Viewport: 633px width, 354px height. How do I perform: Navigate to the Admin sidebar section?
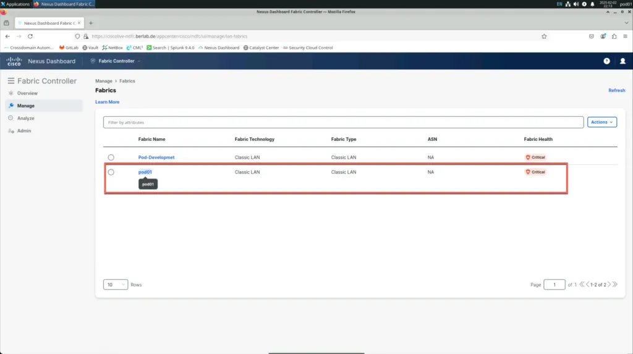pos(23,131)
